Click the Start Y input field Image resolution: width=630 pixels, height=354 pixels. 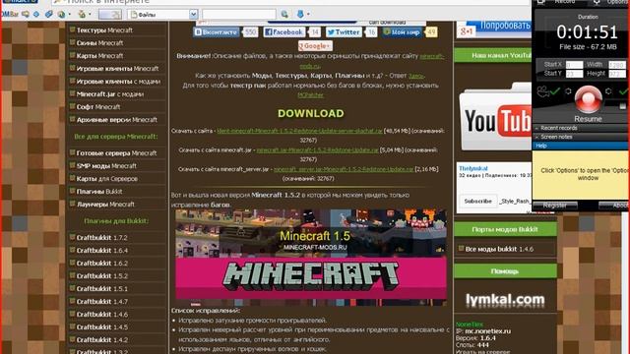pos(574,74)
